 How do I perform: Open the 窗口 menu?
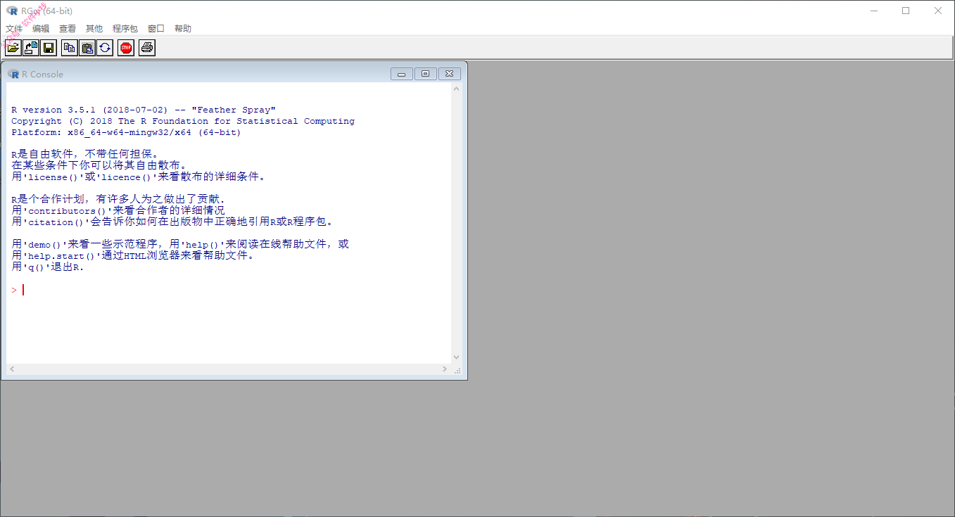point(156,29)
